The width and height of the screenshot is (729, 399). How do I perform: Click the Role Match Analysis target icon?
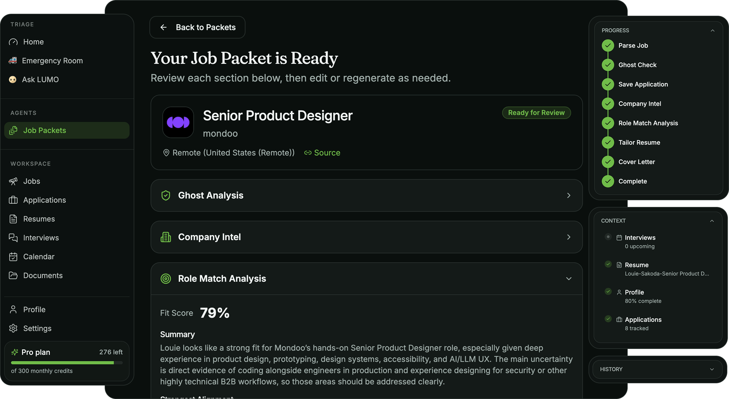[166, 279]
